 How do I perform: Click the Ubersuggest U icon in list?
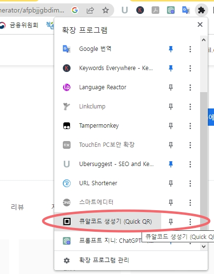(67, 164)
